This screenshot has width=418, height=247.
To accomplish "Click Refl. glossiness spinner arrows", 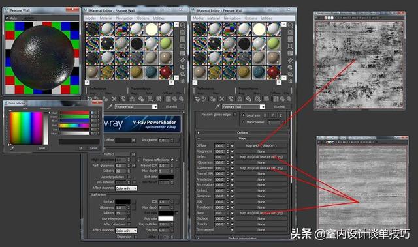I will (129, 166).
